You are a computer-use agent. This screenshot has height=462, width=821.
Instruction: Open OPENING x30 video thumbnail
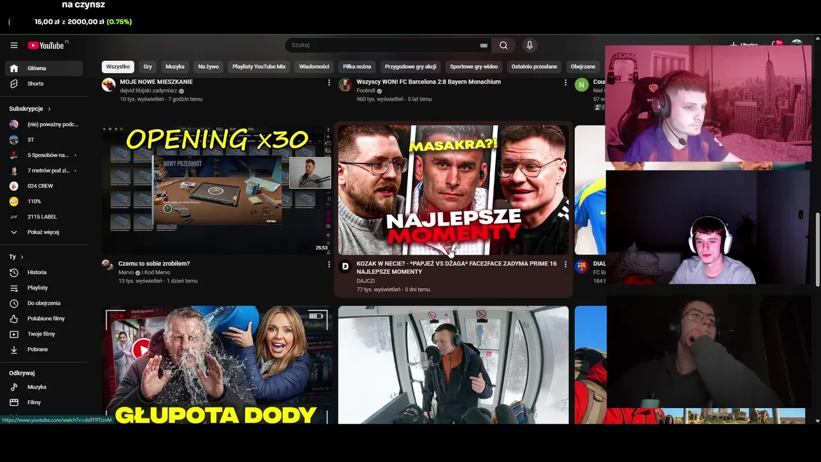click(217, 190)
